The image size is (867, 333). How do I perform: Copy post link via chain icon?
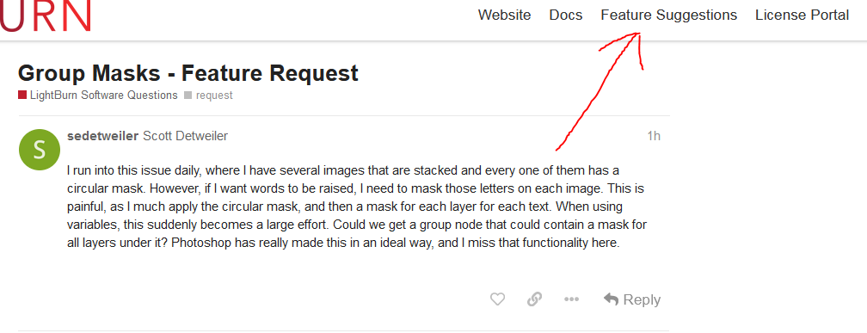tap(534, 299)
